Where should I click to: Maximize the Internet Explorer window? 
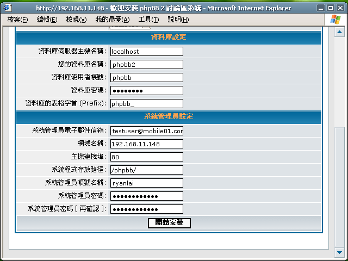(x=331, y=8)
